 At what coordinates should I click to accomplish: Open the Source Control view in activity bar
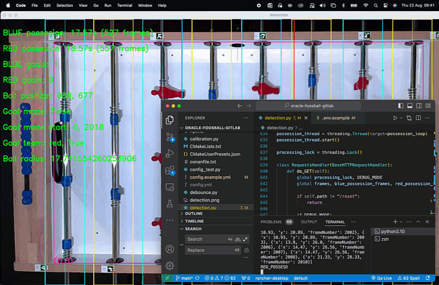click(x=170, y=137)
